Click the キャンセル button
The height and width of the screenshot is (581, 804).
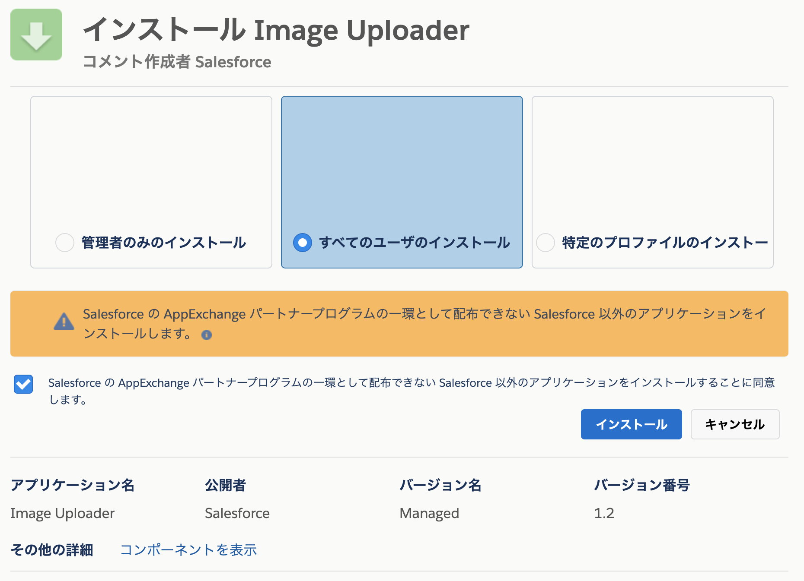click(x=735, y=424)
